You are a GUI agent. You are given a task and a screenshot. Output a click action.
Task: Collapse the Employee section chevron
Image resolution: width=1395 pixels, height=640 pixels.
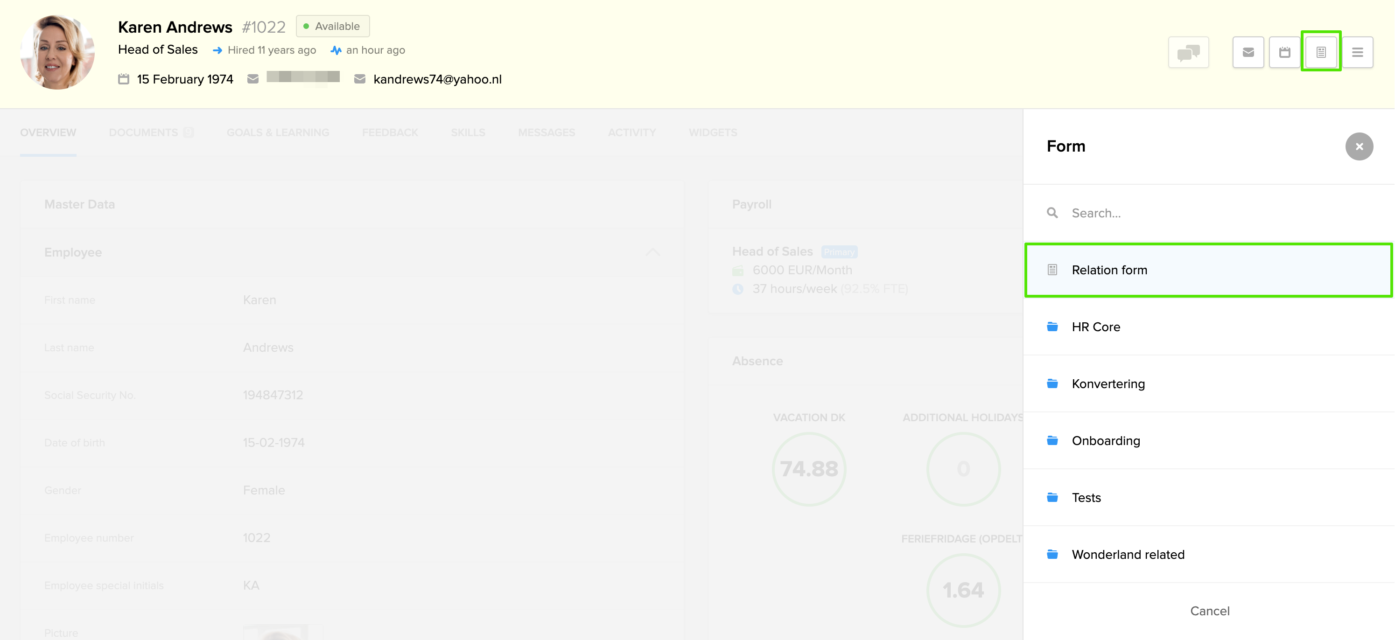tap(652, 252)
